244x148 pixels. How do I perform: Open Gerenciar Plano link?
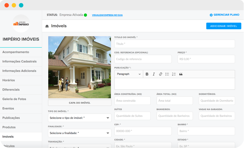(x=226, y=15)
